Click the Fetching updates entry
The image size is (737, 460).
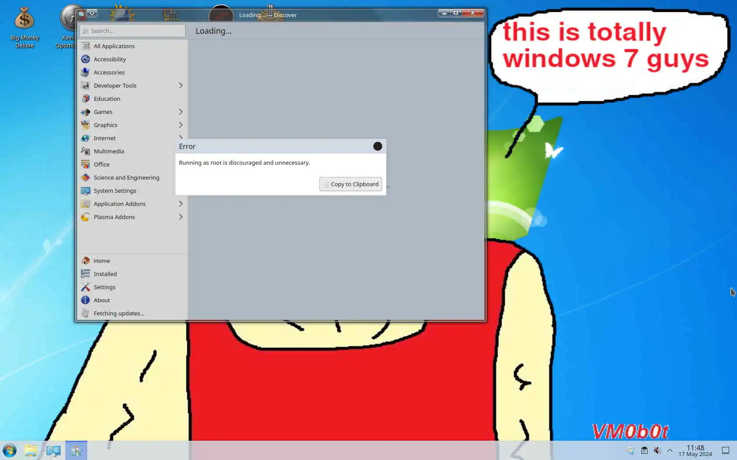point(132,313)
